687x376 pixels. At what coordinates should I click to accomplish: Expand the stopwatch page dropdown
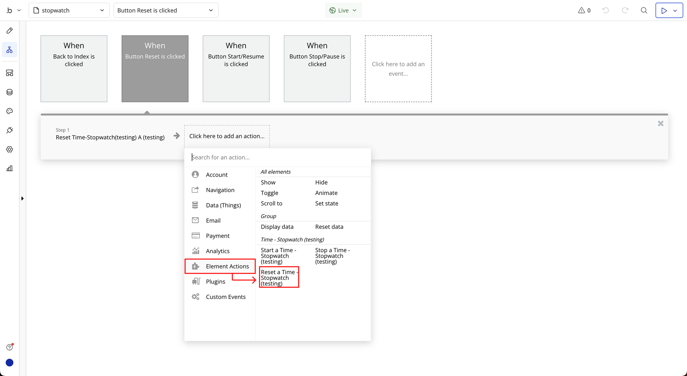click(x=69, y=10)
